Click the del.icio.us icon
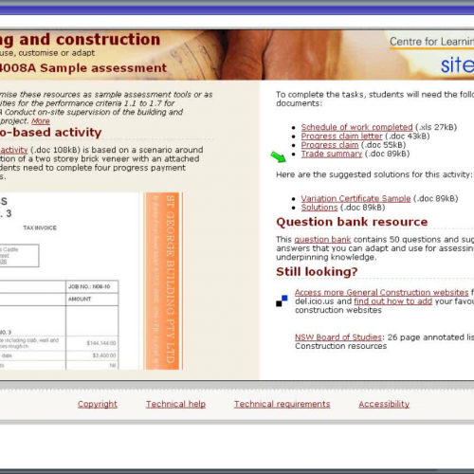The height and width of the screenshot is (474, 474). click(282, 301)
